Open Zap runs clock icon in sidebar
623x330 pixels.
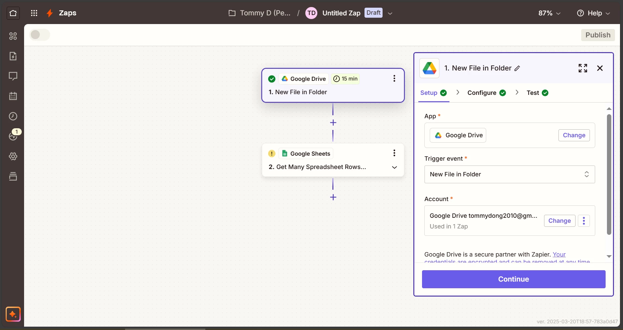tap(13, 116)
